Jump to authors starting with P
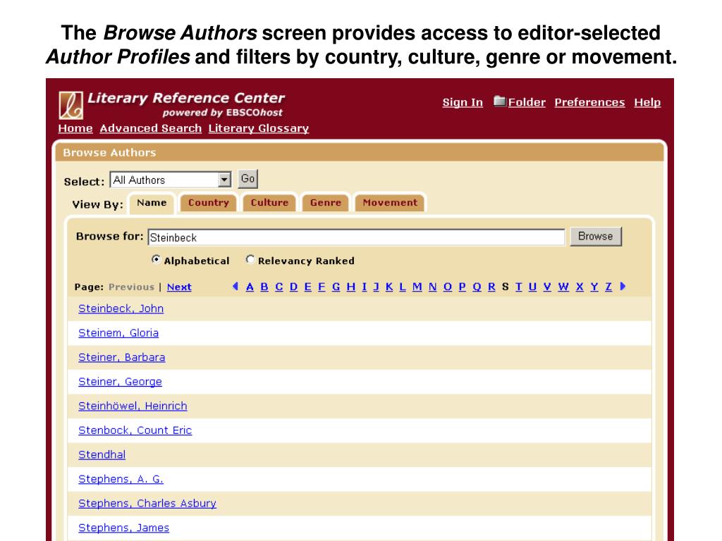Image resolution: width=722 pixels, height=541 pixels. pyautogui.click(x=463, y=287)
